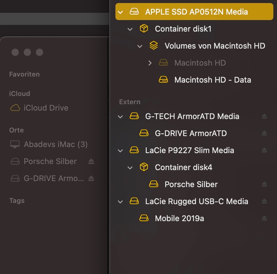Screen dimensions: 277x274
Task: Eject G-DRIVE Armo... from the Finder sidebar
Action: (91, 179)
